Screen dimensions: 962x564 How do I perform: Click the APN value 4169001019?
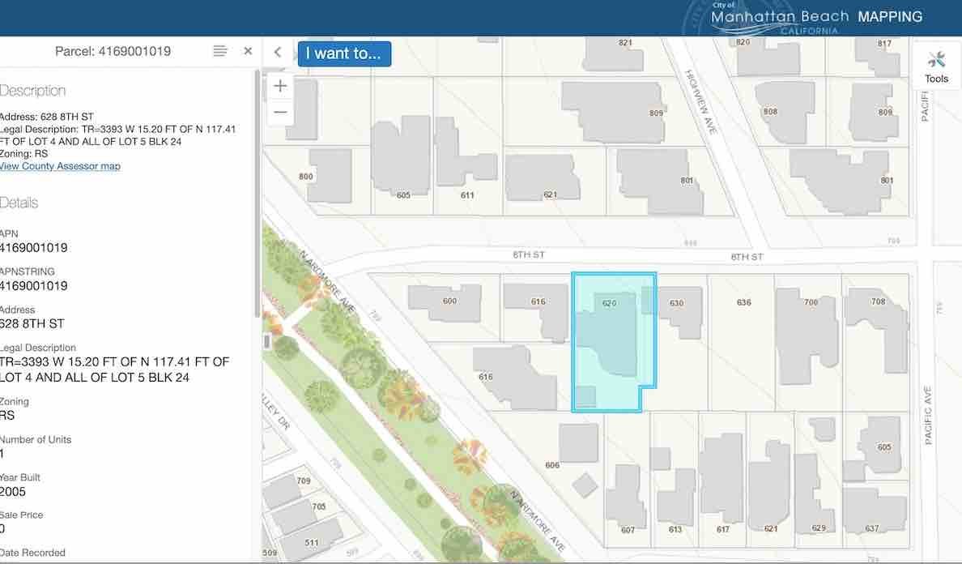coord(34,248)
